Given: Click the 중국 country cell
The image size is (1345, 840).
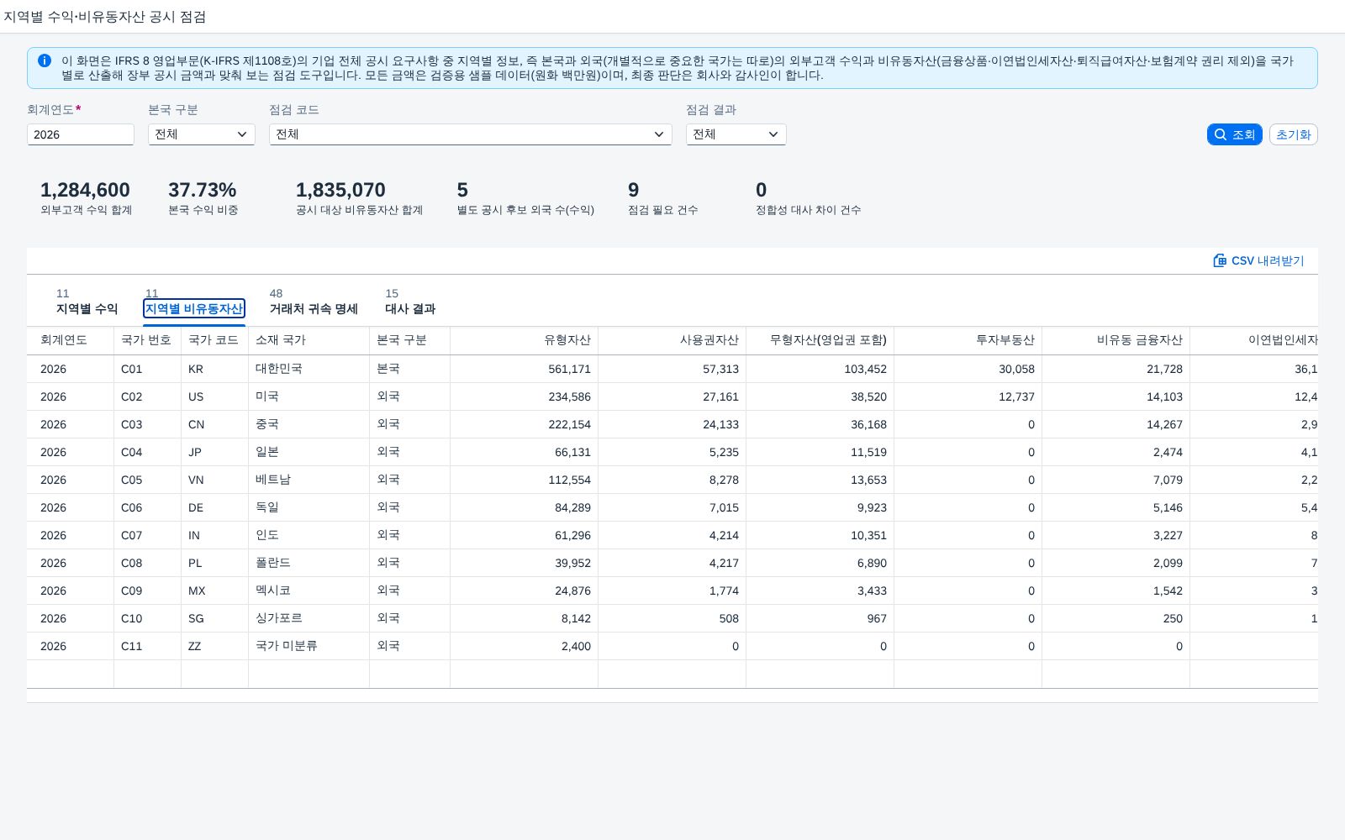Looking at the screenshot, I should coord(309,424).
